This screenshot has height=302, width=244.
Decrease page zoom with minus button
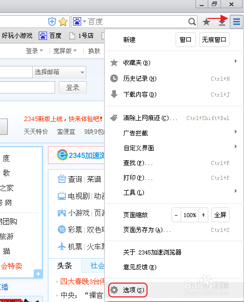tap(176, 215)
